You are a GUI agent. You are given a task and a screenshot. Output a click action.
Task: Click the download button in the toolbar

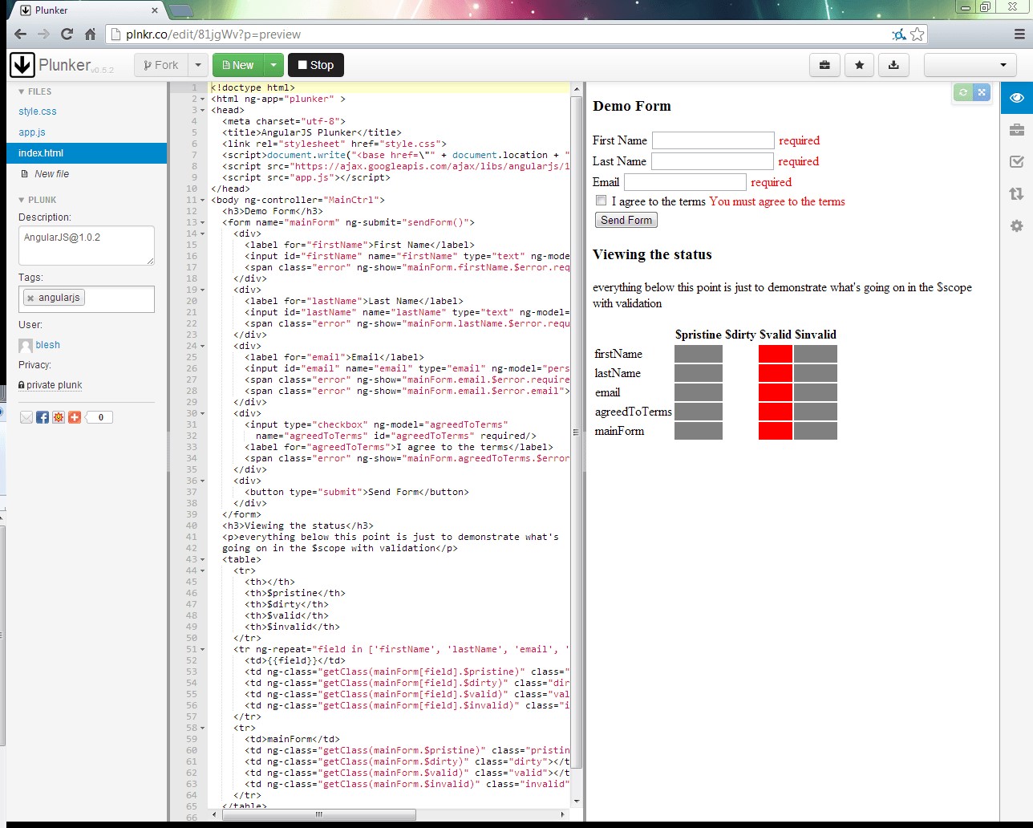pos(893,65)
